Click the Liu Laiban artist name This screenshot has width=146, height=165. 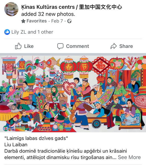tap(16, 145)
